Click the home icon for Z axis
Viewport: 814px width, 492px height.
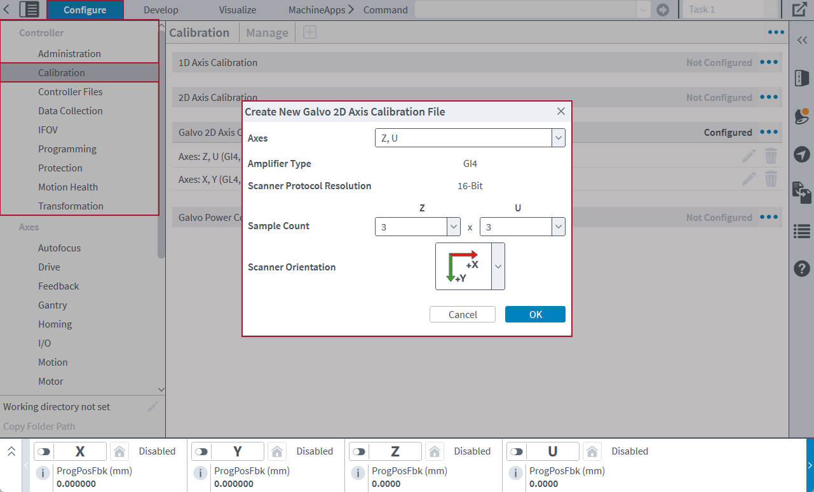(x=435, y=451)
